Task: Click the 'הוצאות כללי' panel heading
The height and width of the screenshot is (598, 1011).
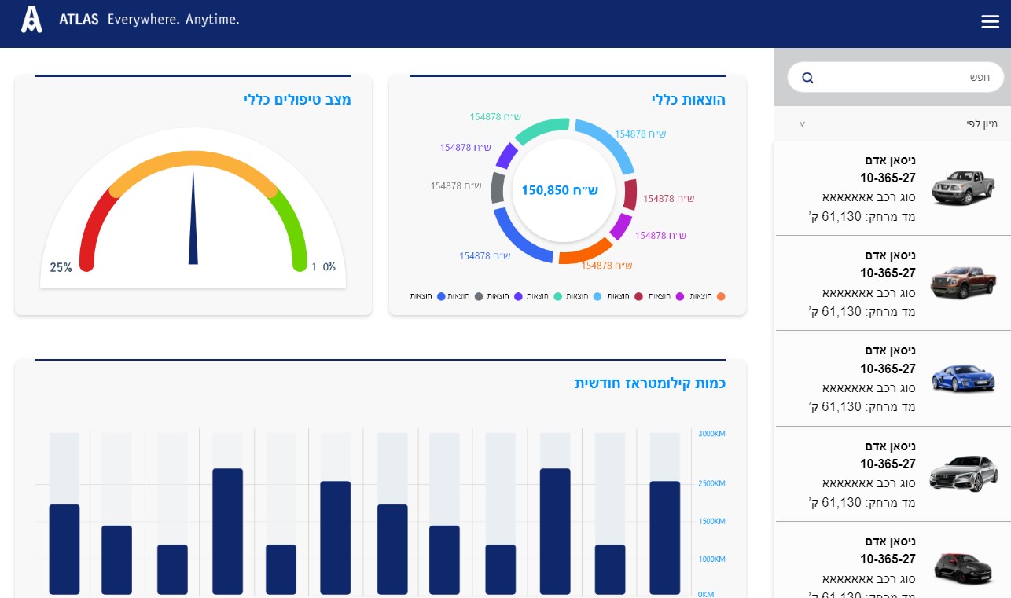Action: pos(688,100)
